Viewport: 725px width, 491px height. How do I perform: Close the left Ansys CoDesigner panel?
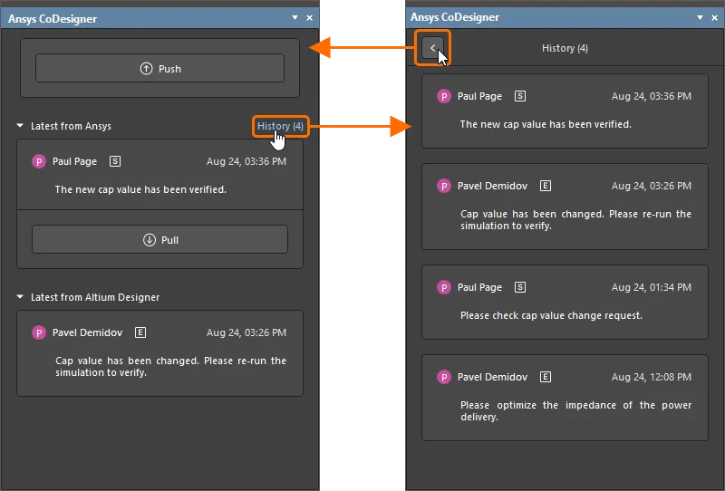pos(309,18)
